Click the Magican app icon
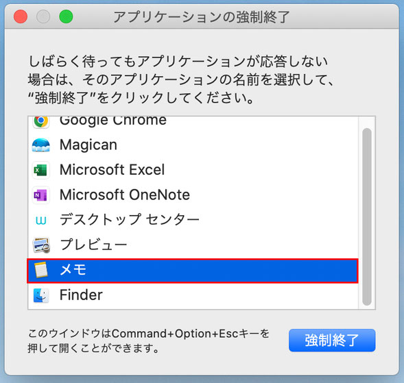This screenshot has width=404, height=383. [x=41, y=145]
